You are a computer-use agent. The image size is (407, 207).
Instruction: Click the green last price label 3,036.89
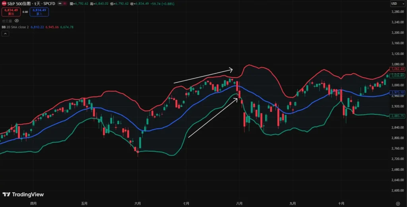click(x=397, y=75)
